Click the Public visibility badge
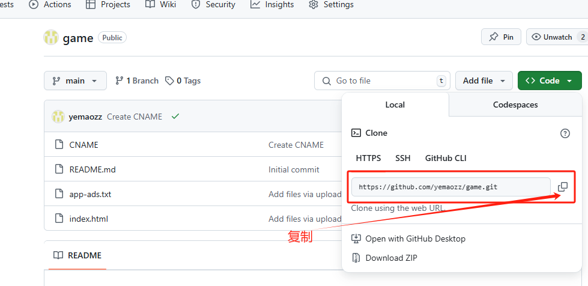 112,37
